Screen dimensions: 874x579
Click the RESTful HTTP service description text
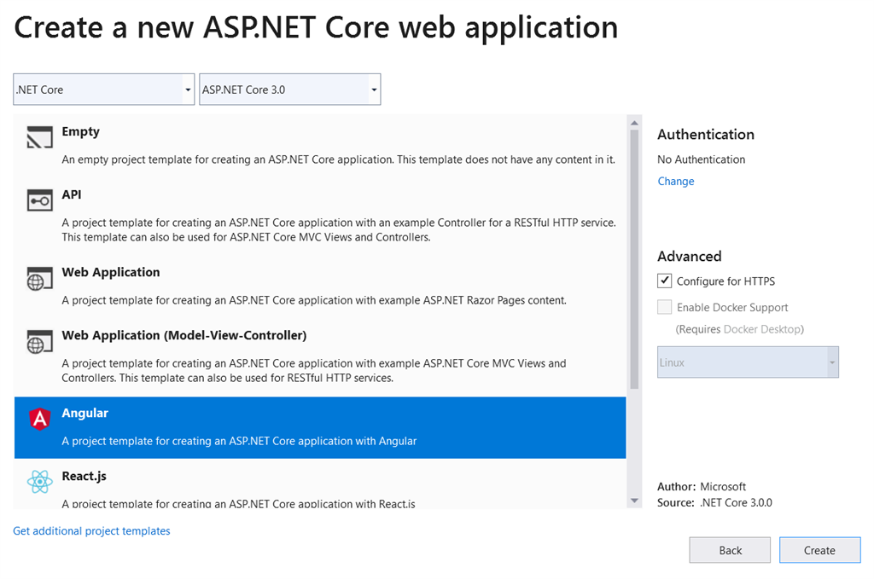click(x=338, y=230)
